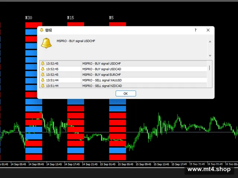Click bell icon of the EURCHF alert row
The width and height of the screenshot is (238, 178).
click(x=43, y=75)
